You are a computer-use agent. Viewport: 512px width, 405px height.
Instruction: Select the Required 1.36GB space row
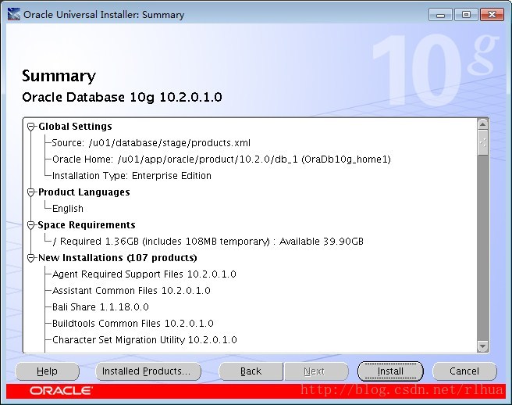tap(208, 242)
